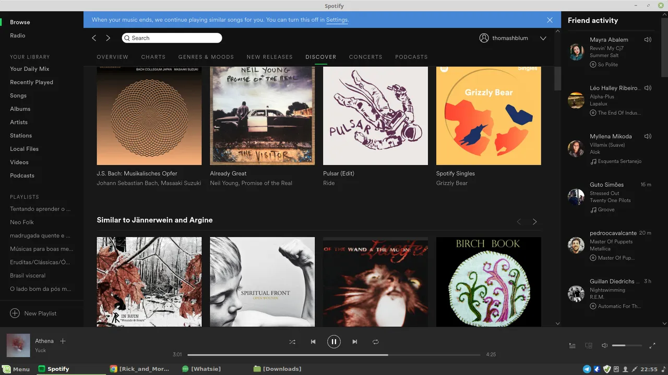Open Spiritual Front album cover
The height and width of the screenshot is (375, 668).
(263, 282)
